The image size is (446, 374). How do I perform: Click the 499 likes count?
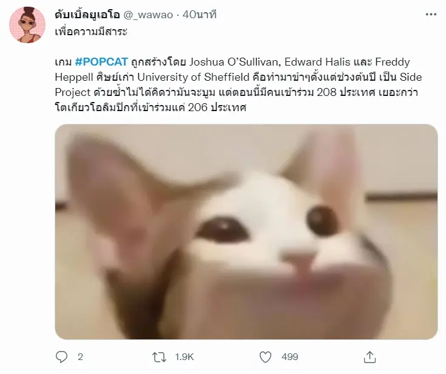[x=290, y=357]
